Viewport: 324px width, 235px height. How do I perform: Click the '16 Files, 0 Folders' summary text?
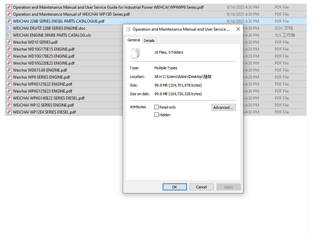(169, 52)
